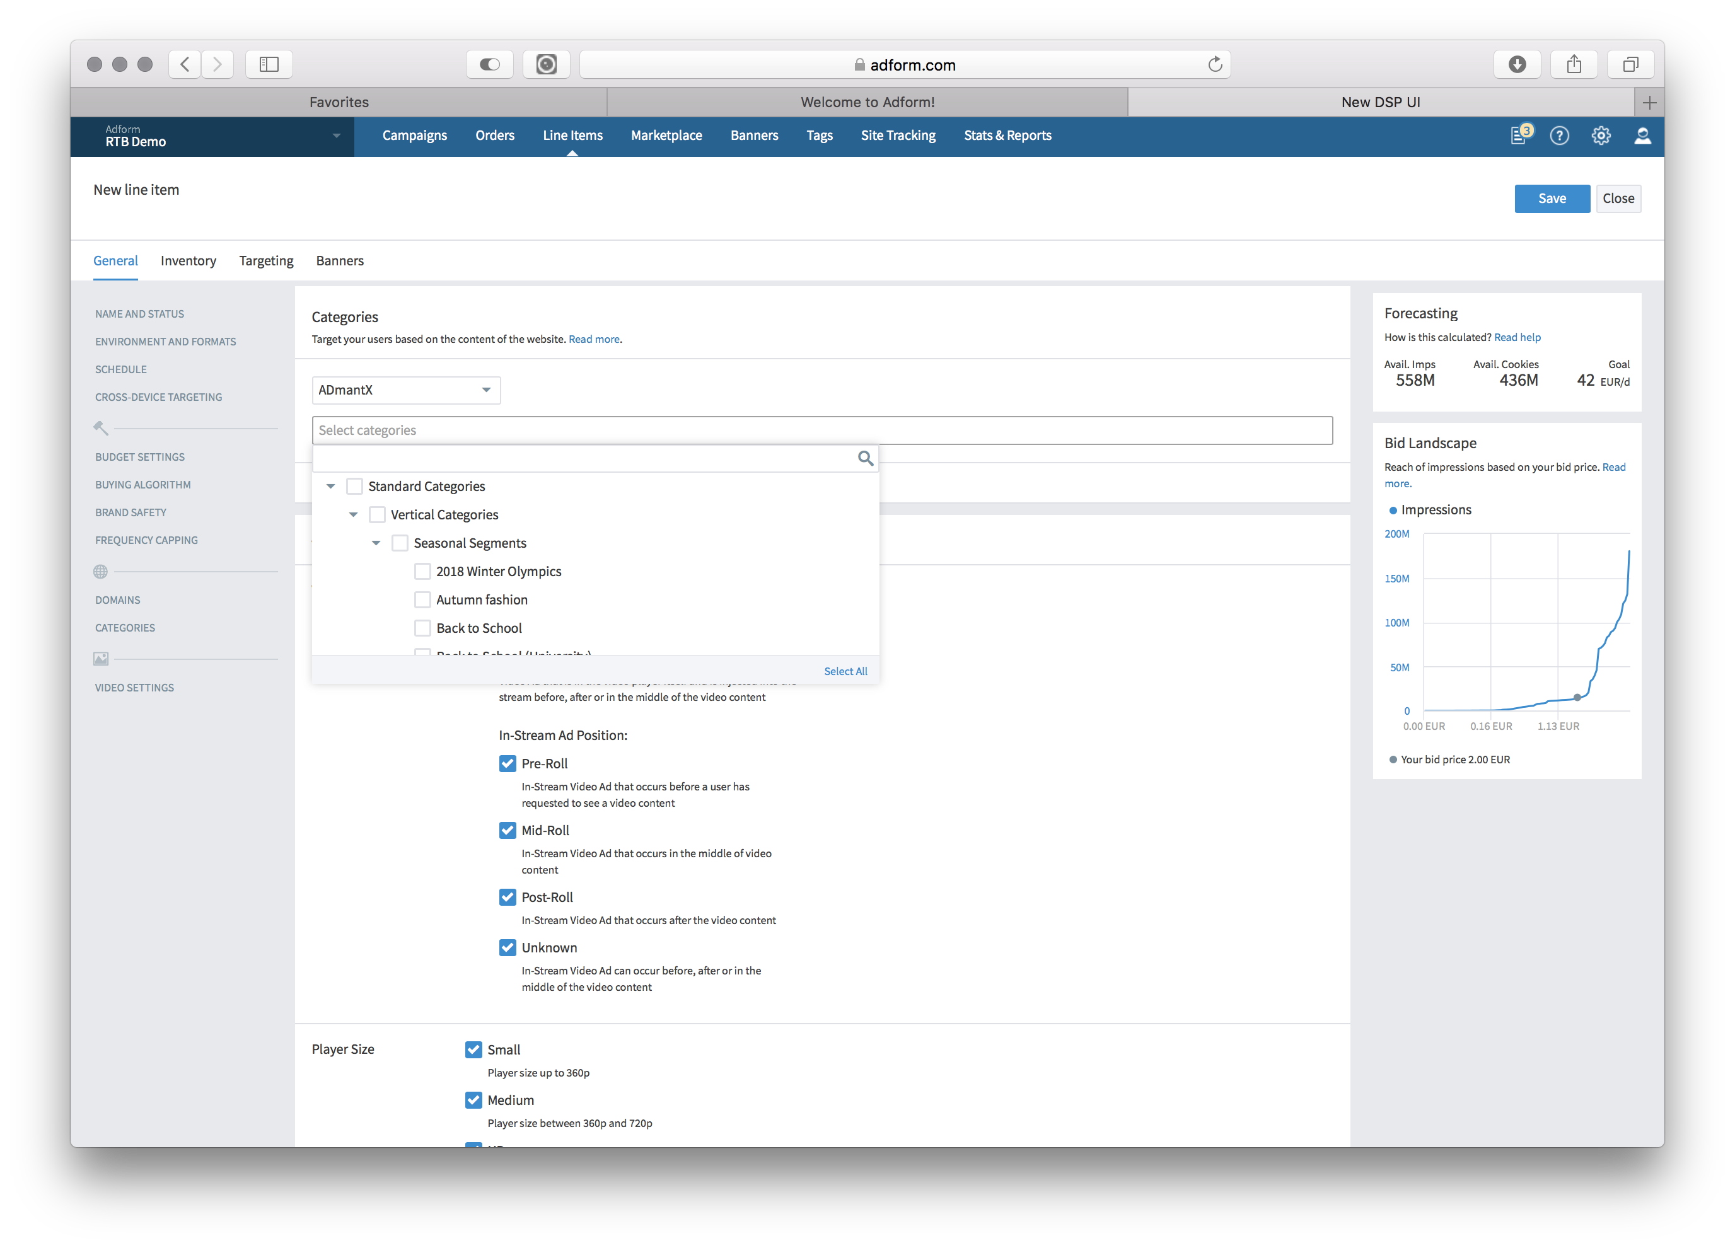1735x1248 pixels.
Task: Open the notifications icon with badge
Action: click(1520, 136)
